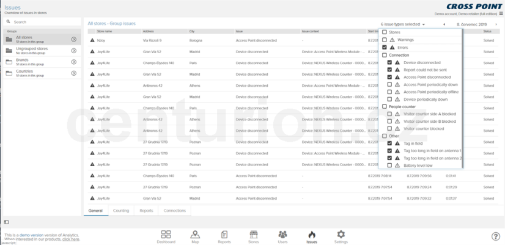Go to next date with right arrow
Screen dimensions: 505x245
click(496, 24)
